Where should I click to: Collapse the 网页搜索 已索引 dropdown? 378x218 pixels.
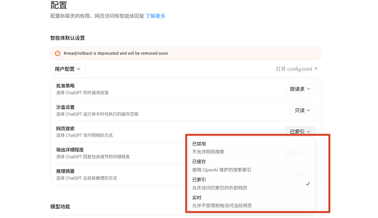300,131
